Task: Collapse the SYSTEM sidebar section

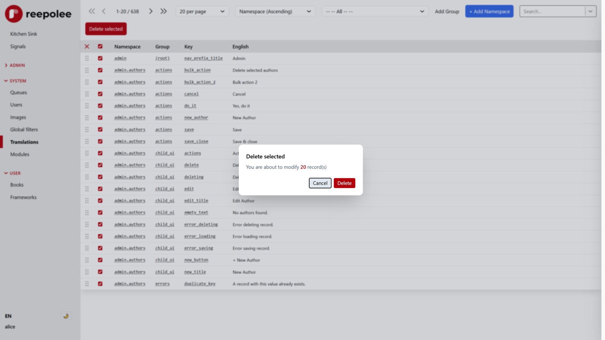Action: 15,81
